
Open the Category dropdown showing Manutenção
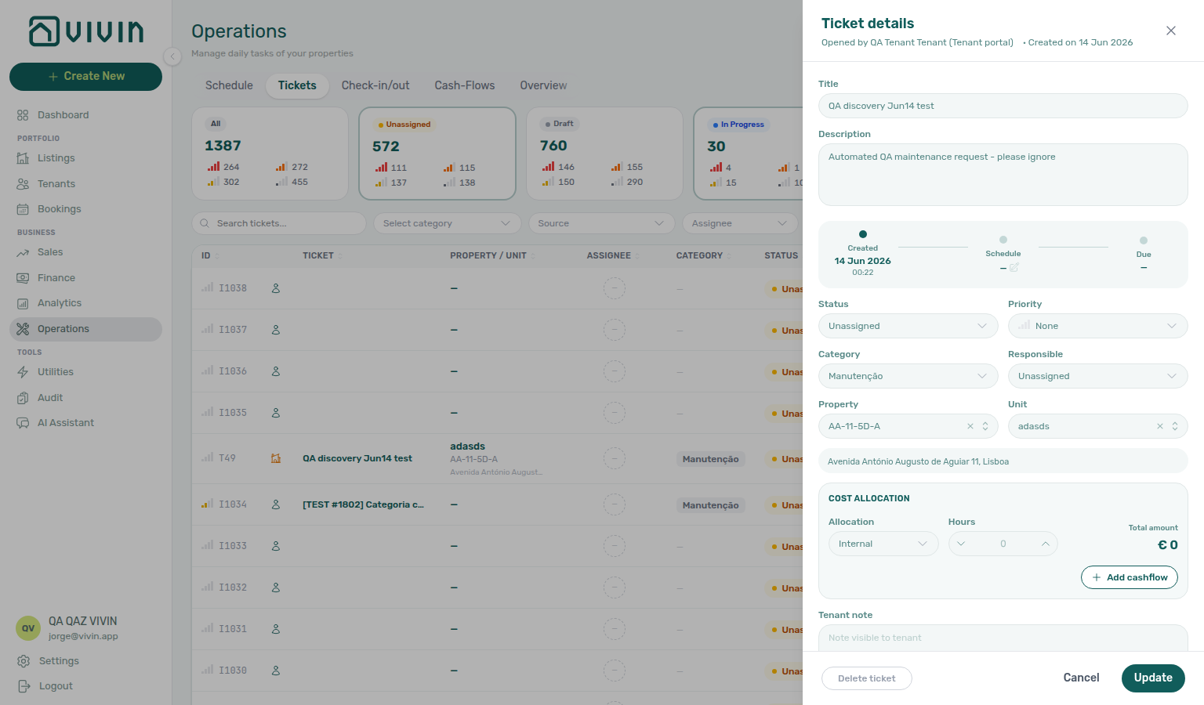908,376
